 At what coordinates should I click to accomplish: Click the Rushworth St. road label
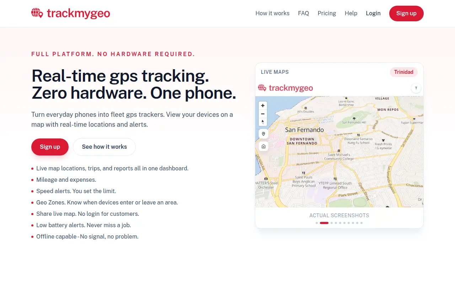[308, 163]
